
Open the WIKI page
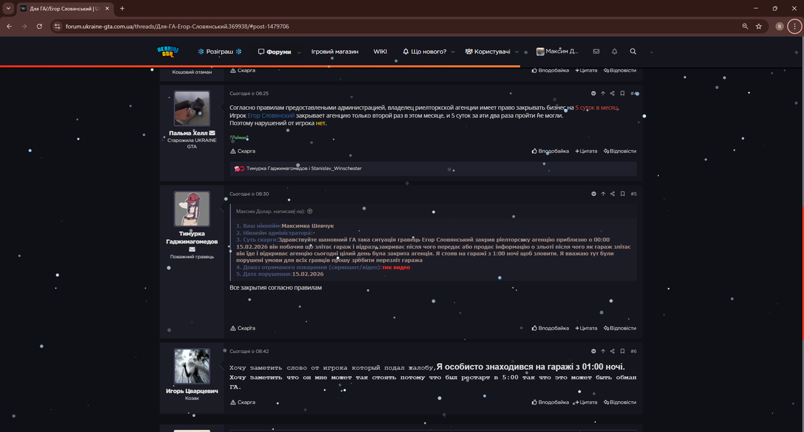point(380,51)
